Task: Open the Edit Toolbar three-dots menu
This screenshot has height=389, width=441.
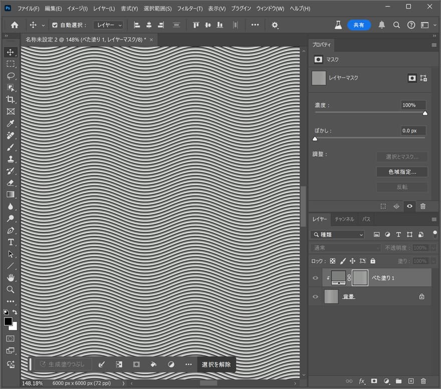Action: click(11, 301)
